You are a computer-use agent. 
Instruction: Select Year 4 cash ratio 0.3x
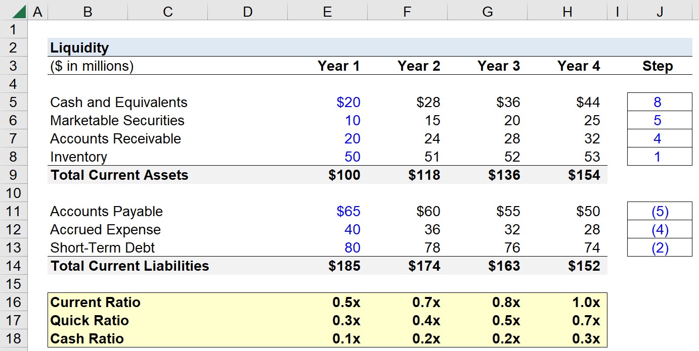point(586,339)
